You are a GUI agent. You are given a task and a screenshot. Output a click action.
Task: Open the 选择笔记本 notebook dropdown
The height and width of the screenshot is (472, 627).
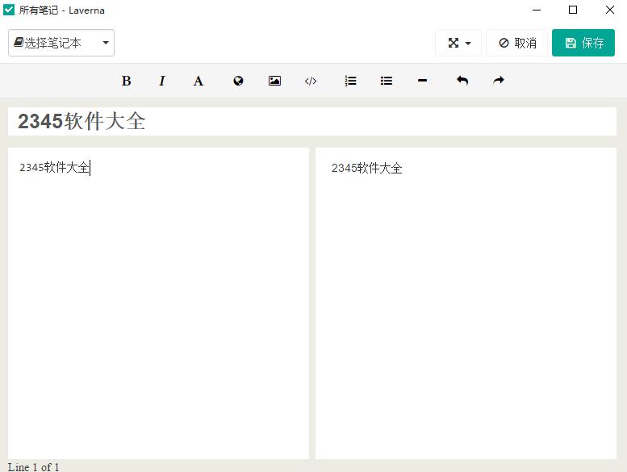tap(61, 43)
